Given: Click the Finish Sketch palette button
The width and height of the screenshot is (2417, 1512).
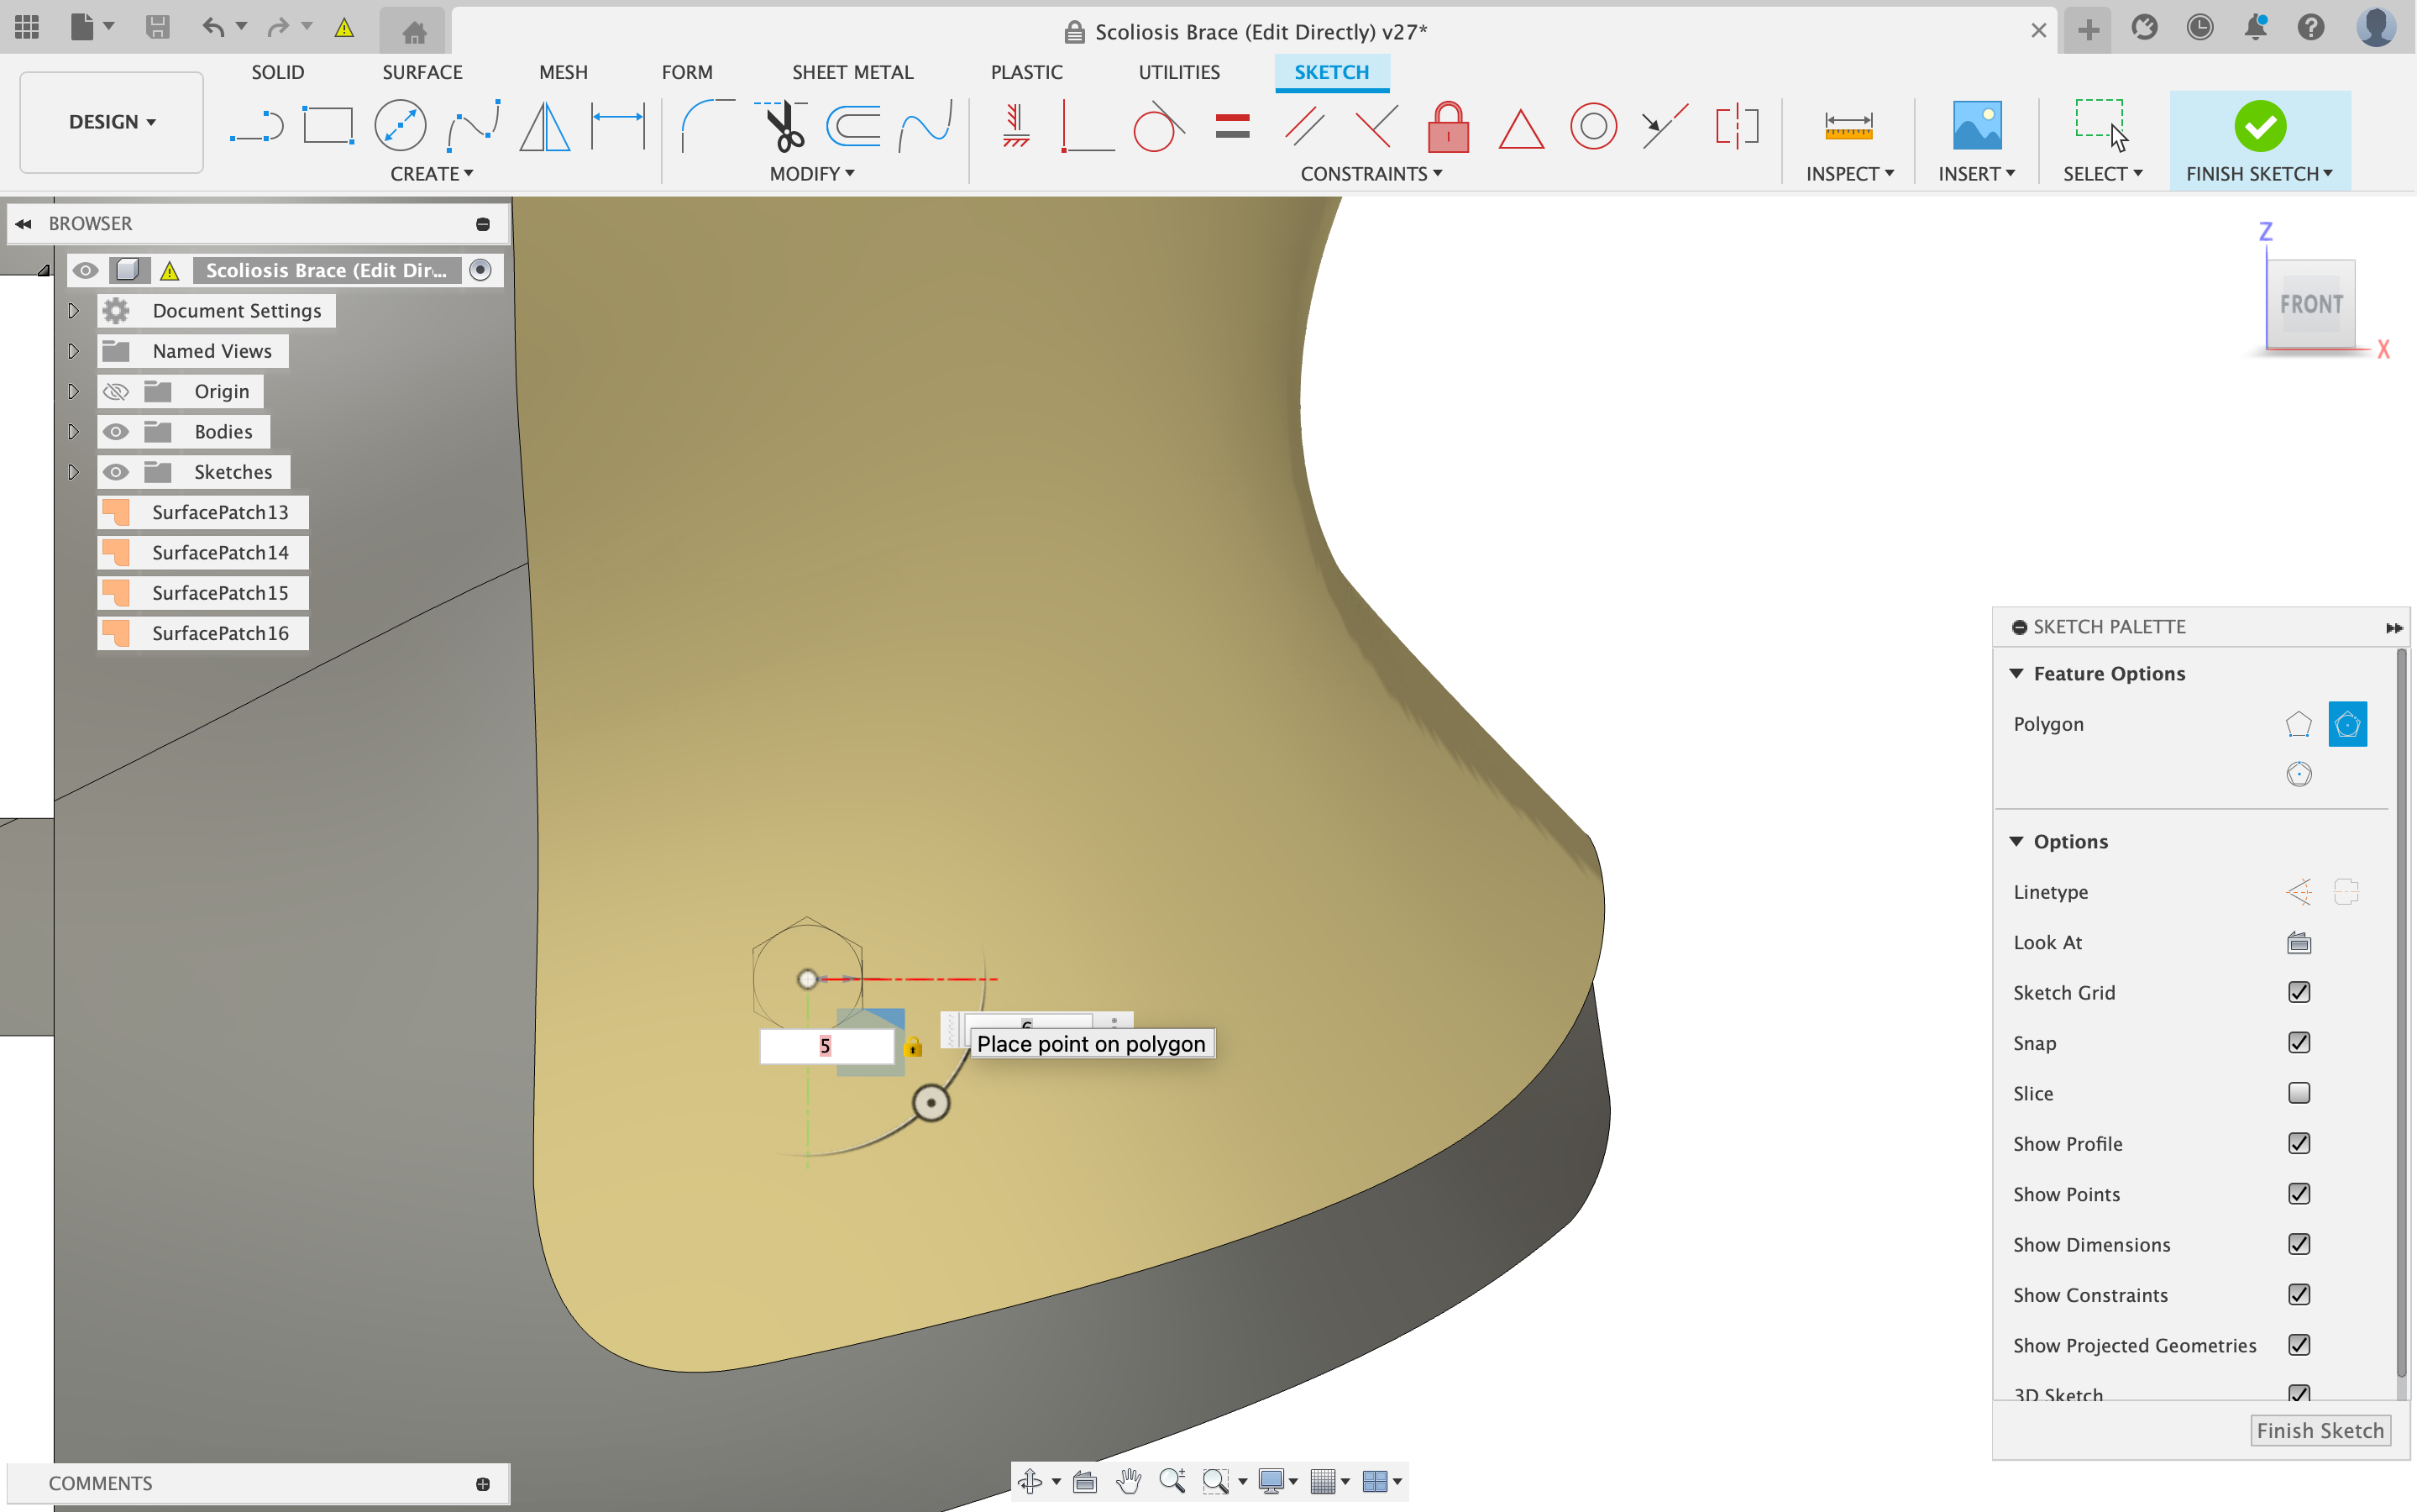Looking at the screenshot, I should tap(2319, 1430).
